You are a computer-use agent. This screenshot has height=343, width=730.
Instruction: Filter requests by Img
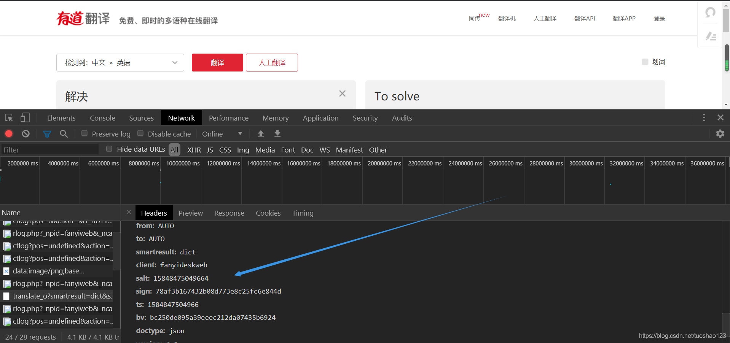pyautogui.click(x=243, y=150)
